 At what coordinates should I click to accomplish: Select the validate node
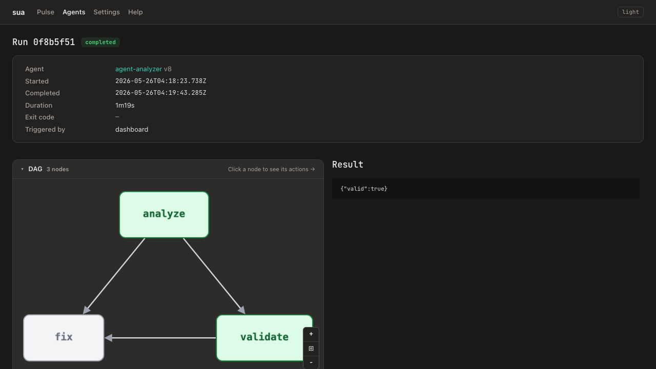[x=264, y=338]
